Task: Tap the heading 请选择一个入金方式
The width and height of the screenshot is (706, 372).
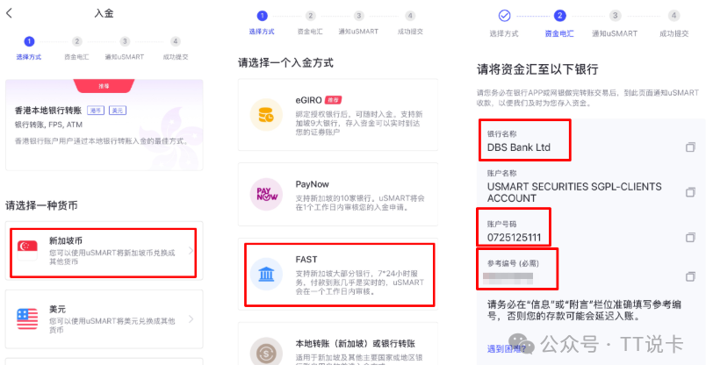Action: coord(286,63)
